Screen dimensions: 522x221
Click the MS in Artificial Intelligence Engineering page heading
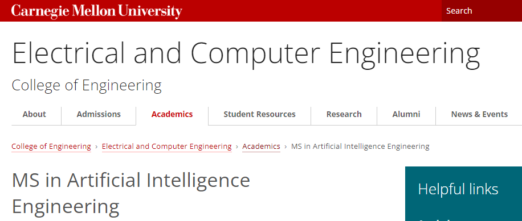click(131, 193)
